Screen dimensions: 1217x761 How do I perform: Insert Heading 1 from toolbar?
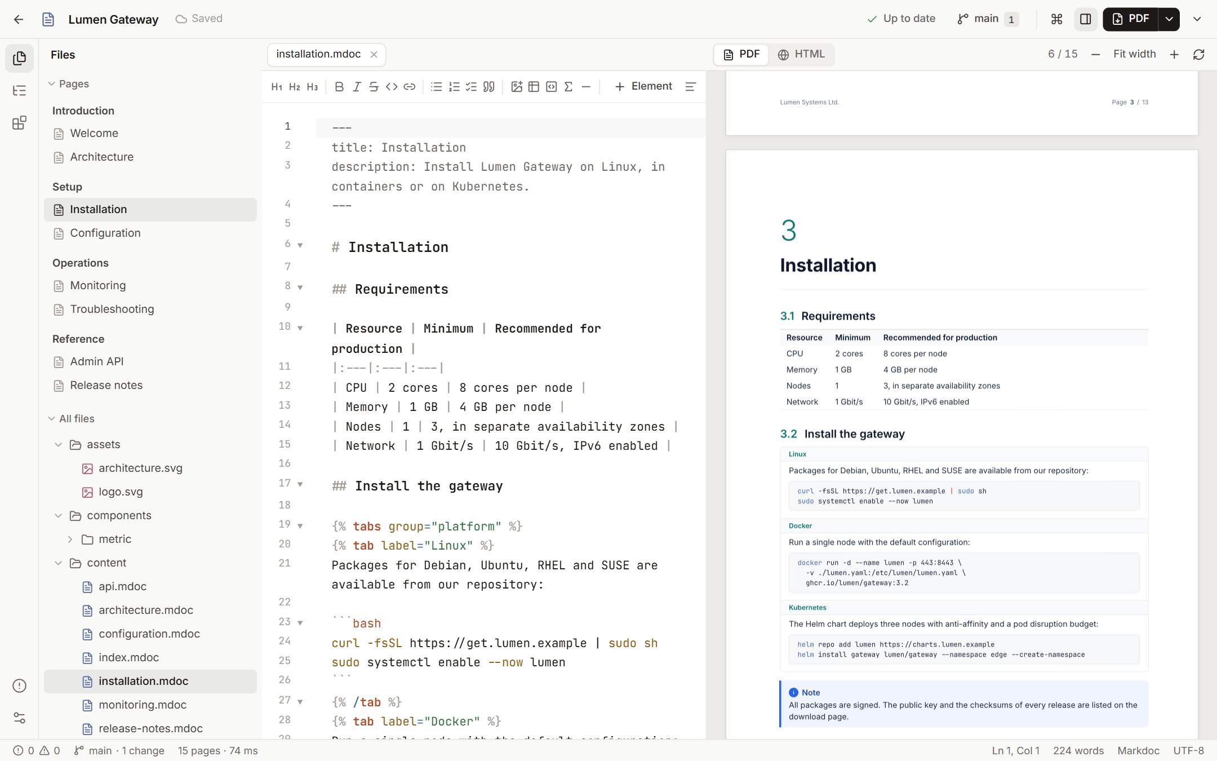coord(277,86)
